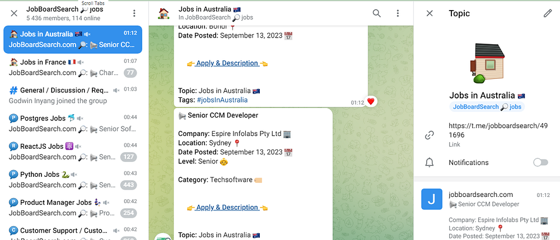Open Python Jobs topic

(x=72, y=180)
